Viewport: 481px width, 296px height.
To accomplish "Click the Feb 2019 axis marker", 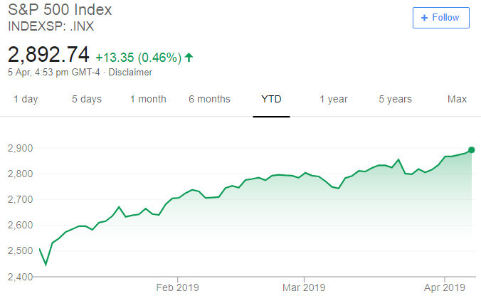I will coord(178,287).
